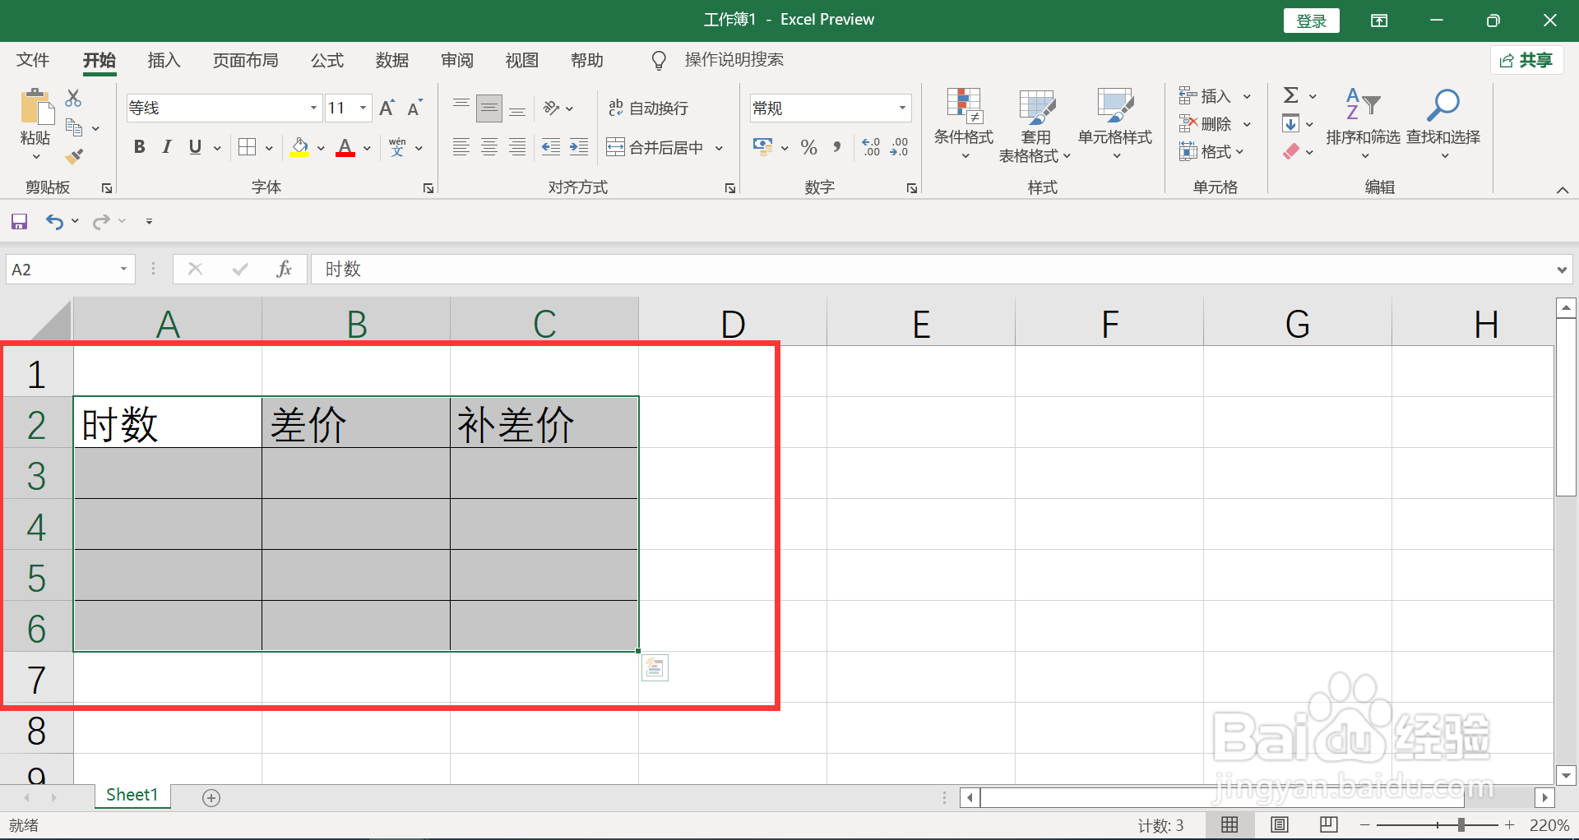Click the yellow fill color bucket
Image resolution: width=1579 pixels, height=840 pixels.
pos(299,147)
